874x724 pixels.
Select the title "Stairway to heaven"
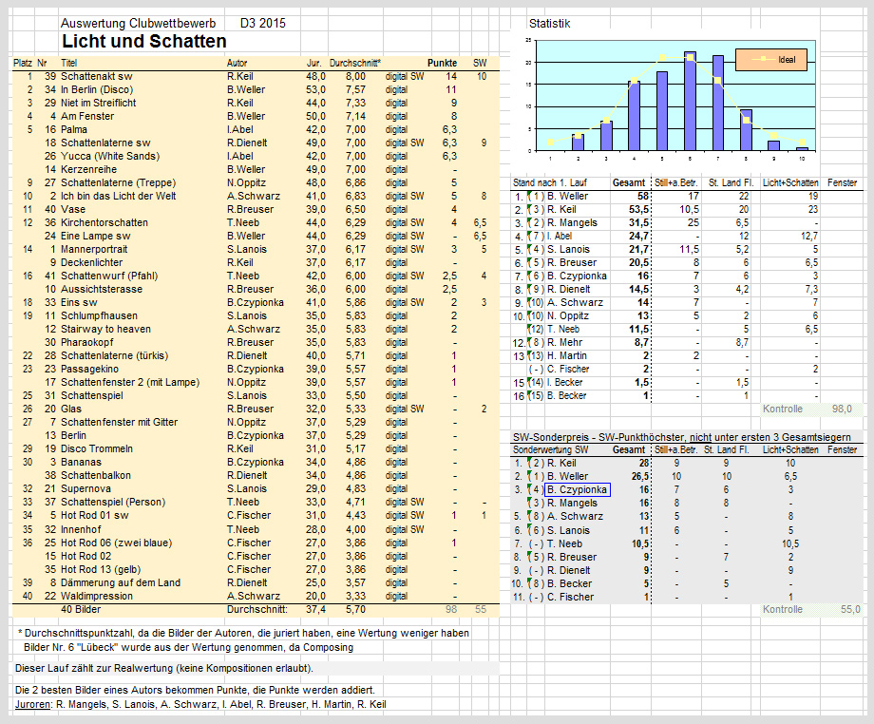click(x=105, y=330)
